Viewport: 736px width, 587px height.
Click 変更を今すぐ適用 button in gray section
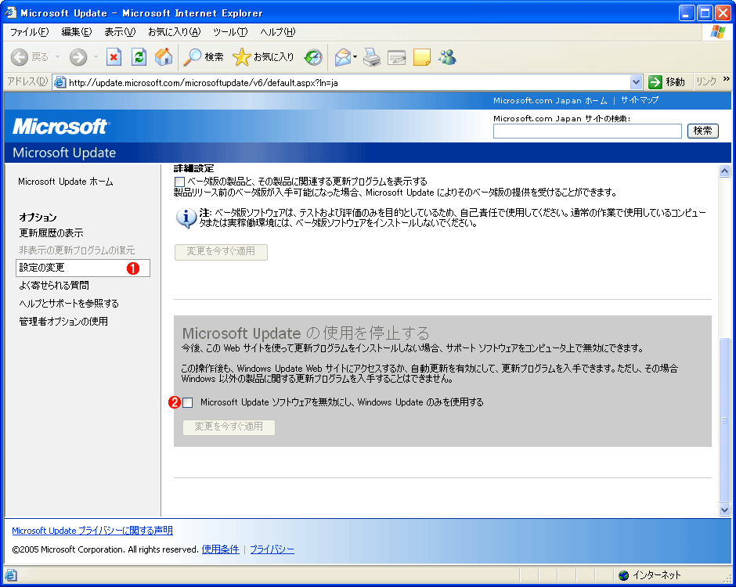point(229,427)
